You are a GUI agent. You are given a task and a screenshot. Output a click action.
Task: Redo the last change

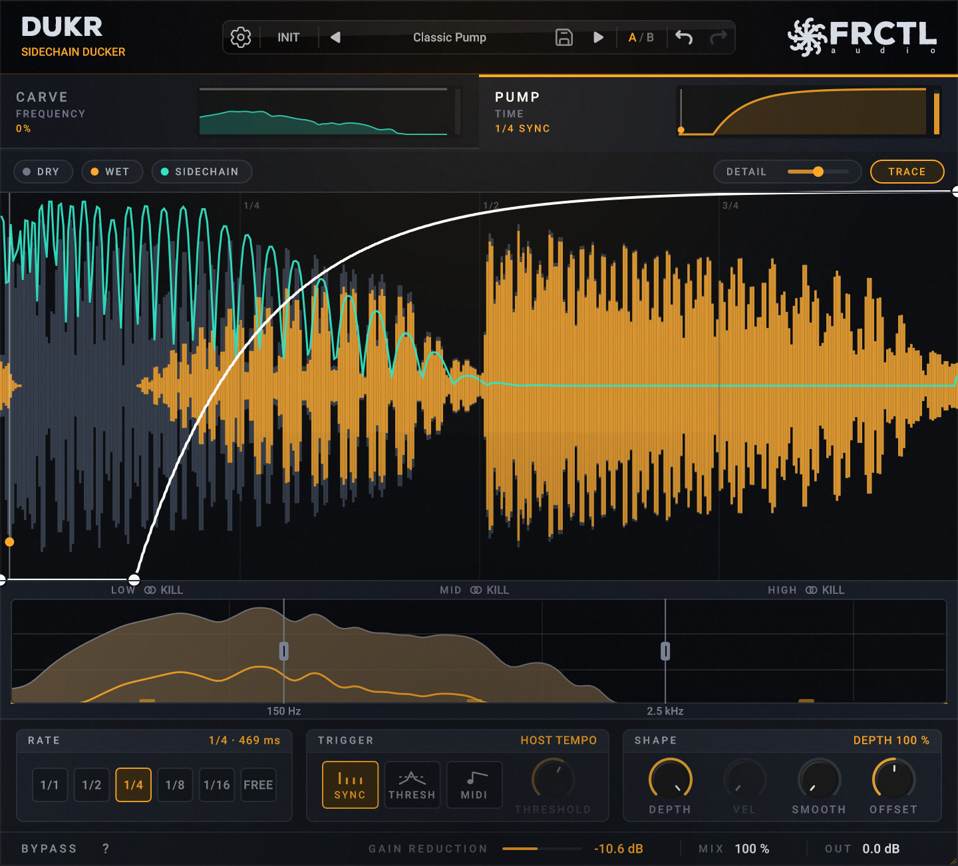coord(718,37)
